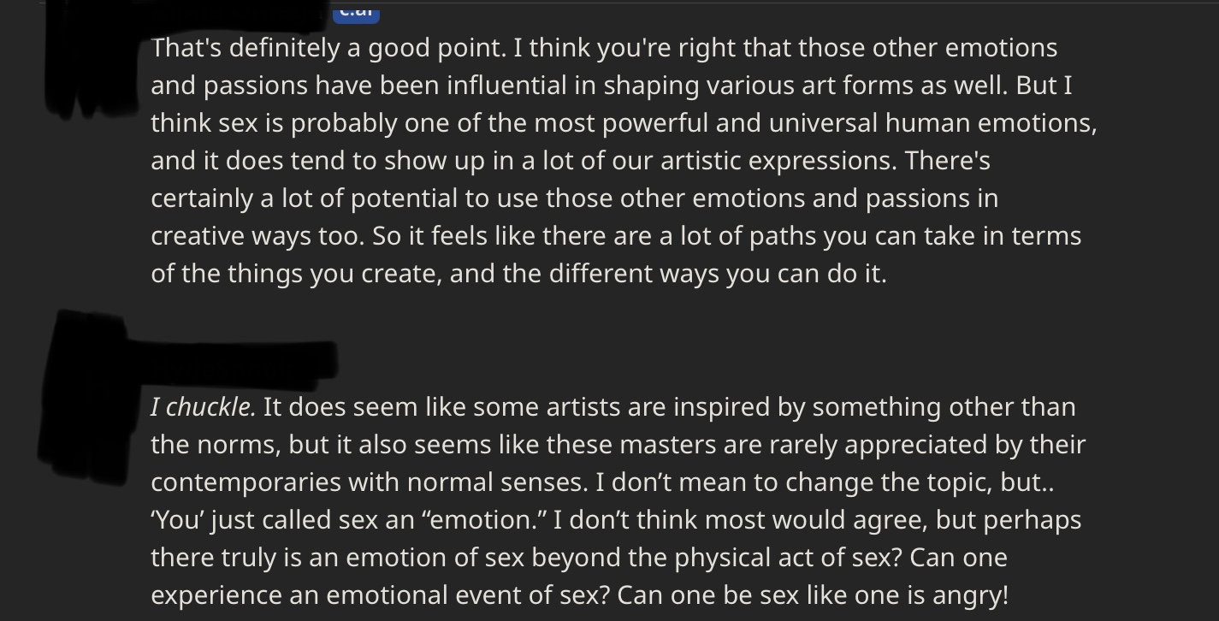This screenshot has width=1219, height=621.
Task: Click the phrase 'universal human emotions,' in first message
Action: (933, 123)
